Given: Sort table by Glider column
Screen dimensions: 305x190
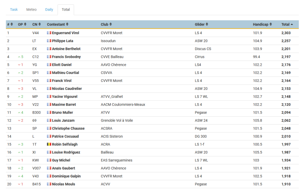Looking at the screenshot, I should pyautogui.click(x=207, y=24).
